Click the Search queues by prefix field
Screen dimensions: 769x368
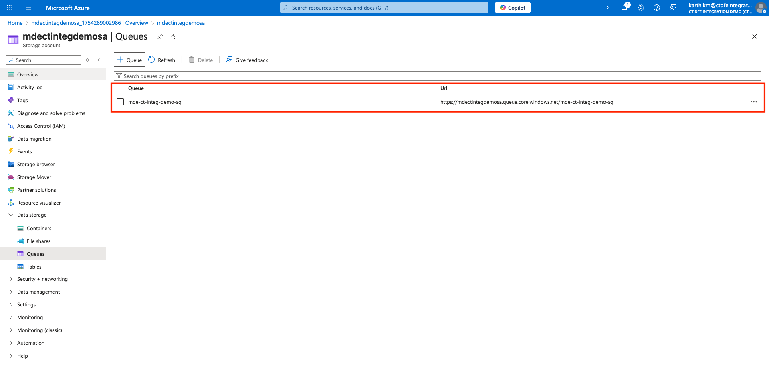[x=437, y=76]
